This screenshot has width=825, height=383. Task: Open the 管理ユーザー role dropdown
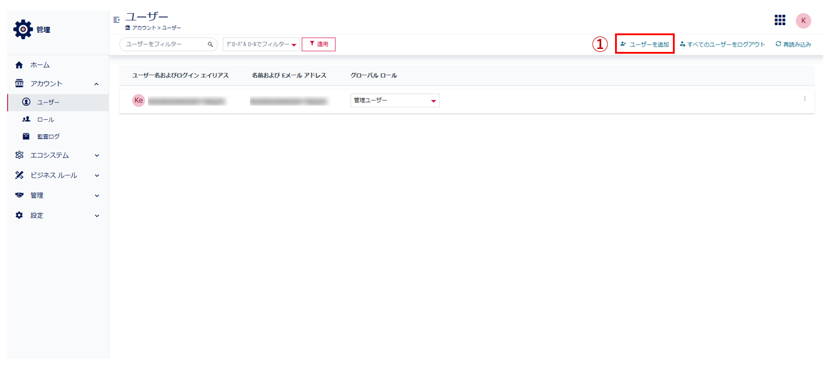(x=395, y=100)
